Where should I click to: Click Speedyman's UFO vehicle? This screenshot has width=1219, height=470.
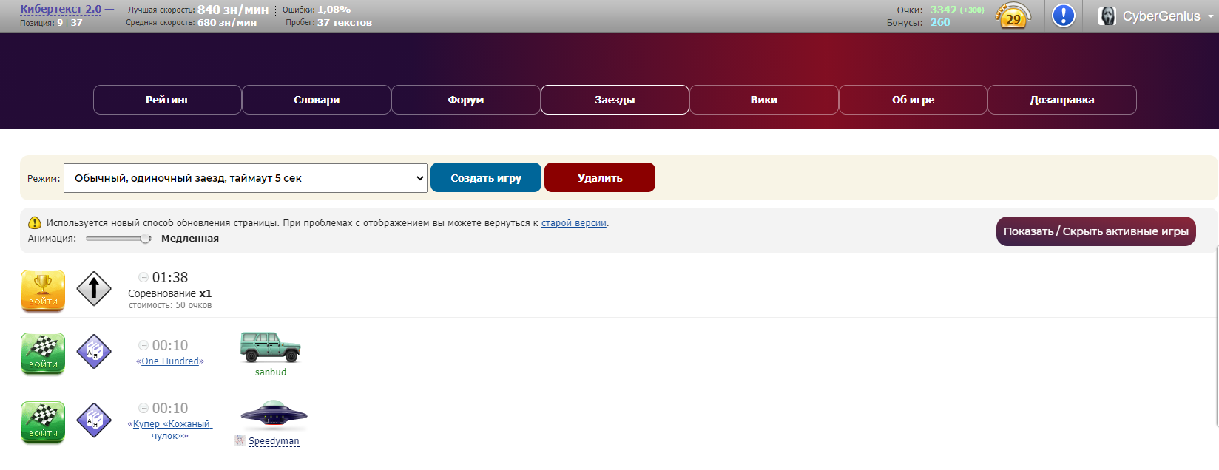[274, 415]
